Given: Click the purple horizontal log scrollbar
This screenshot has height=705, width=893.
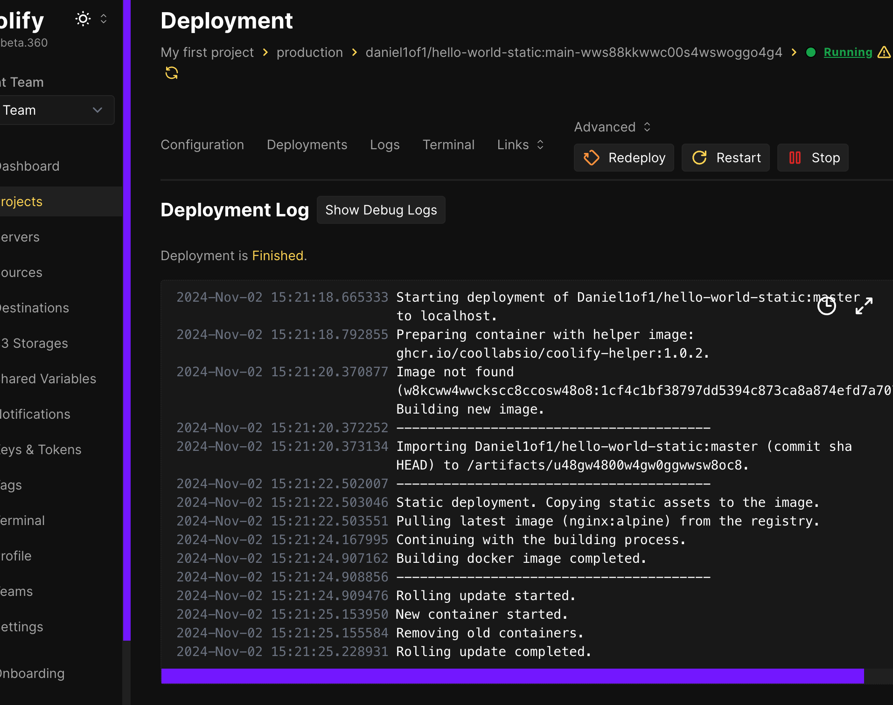Looking at the screenshot, I should (x=512, y=676).
